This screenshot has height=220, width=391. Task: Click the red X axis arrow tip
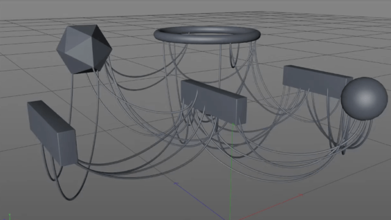point(301,195)
